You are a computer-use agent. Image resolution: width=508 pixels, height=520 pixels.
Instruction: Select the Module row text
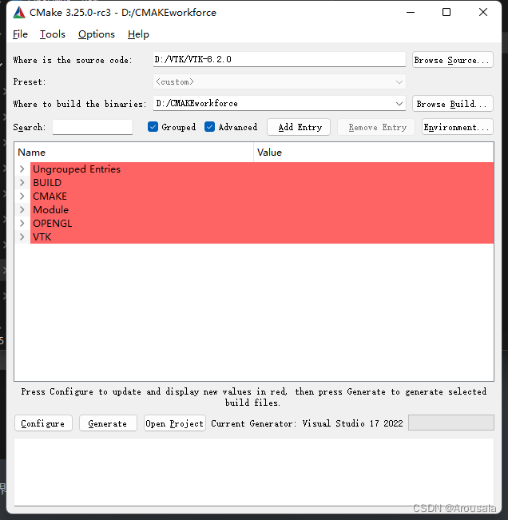(x=51, y=210)
